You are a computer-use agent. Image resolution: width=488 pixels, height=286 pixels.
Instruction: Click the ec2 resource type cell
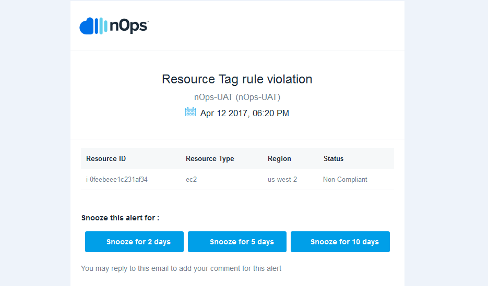(191, 180)
